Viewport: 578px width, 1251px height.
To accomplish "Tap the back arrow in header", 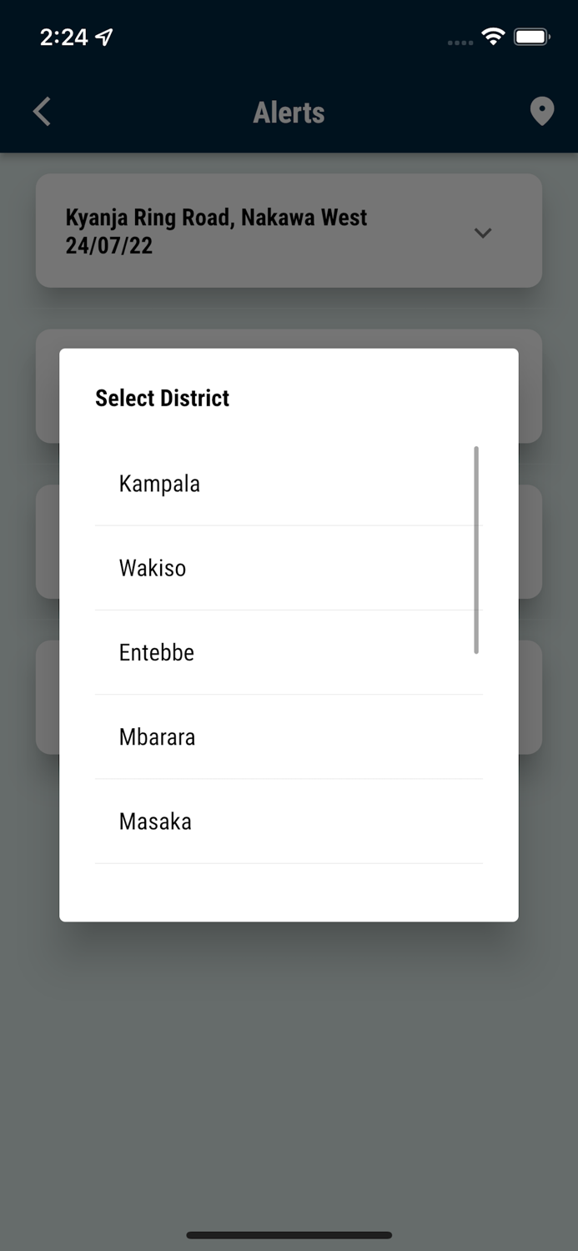I will [43, 112].
